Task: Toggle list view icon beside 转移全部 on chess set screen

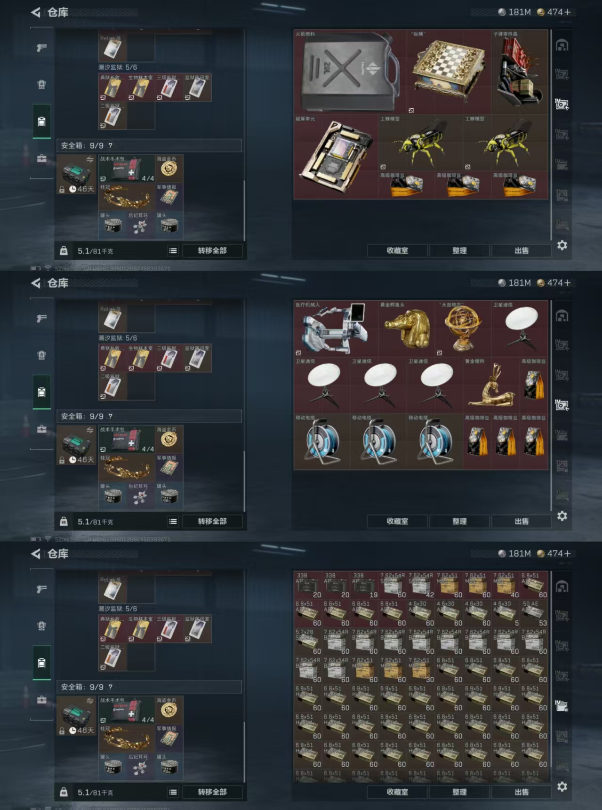Action: [x=173, y=251]
